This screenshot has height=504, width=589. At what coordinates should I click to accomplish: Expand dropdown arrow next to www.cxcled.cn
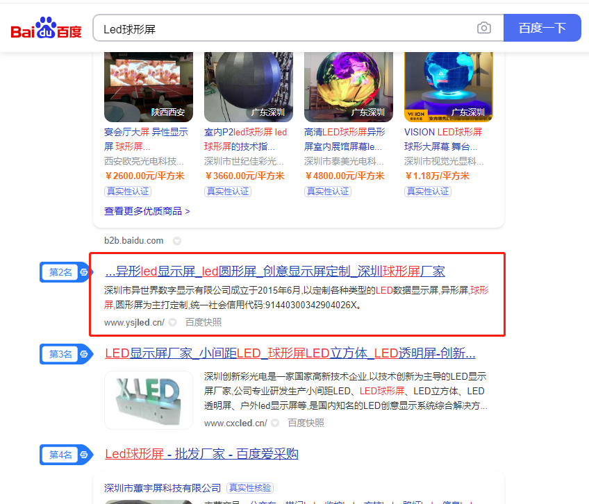click(275, 423)
